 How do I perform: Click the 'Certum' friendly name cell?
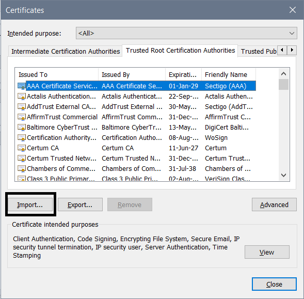pyautogui.click(x=216, y=148)
